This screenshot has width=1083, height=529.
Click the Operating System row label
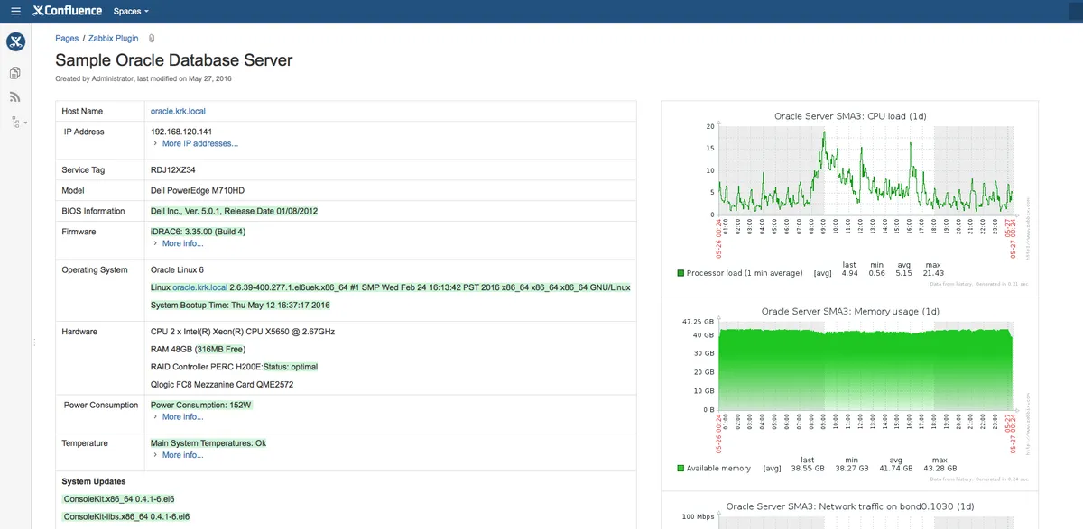[95, 270]
